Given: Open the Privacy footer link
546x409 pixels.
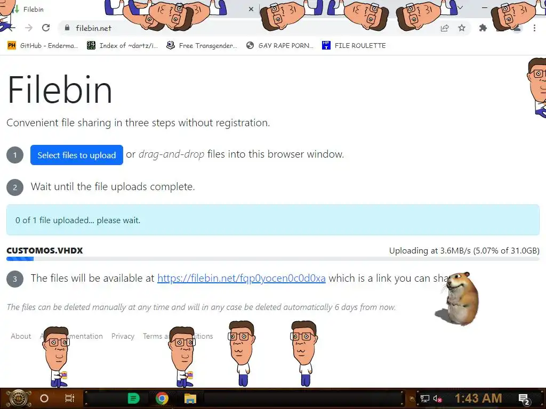Looking at the screenshot, I should [123, 337].
